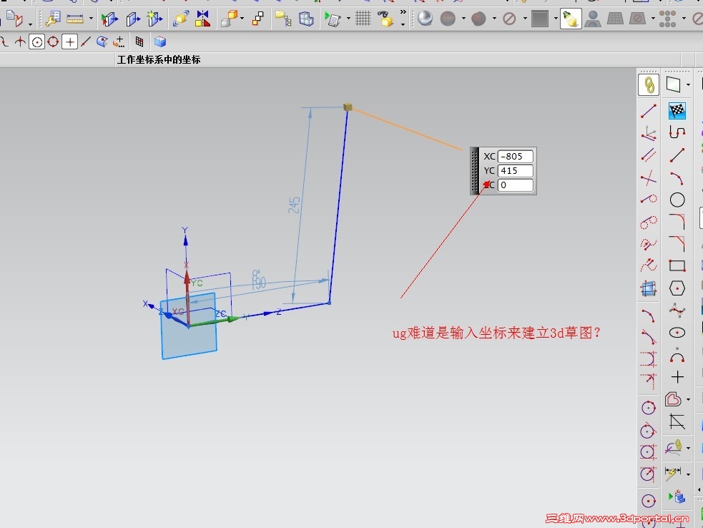Click the Finish Sketch checkered flag icon

tap(677, 110)
